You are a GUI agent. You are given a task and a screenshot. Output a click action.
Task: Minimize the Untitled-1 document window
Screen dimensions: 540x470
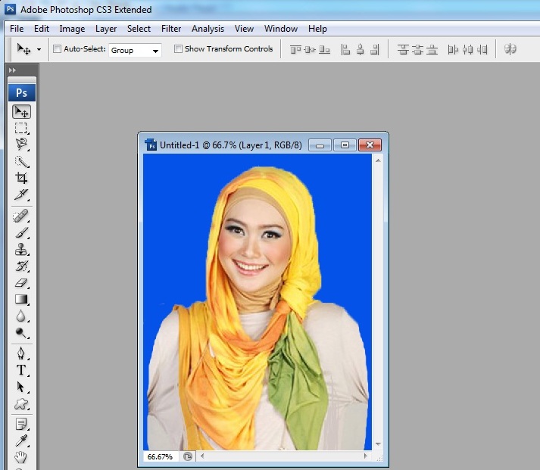tap(320, 145)
